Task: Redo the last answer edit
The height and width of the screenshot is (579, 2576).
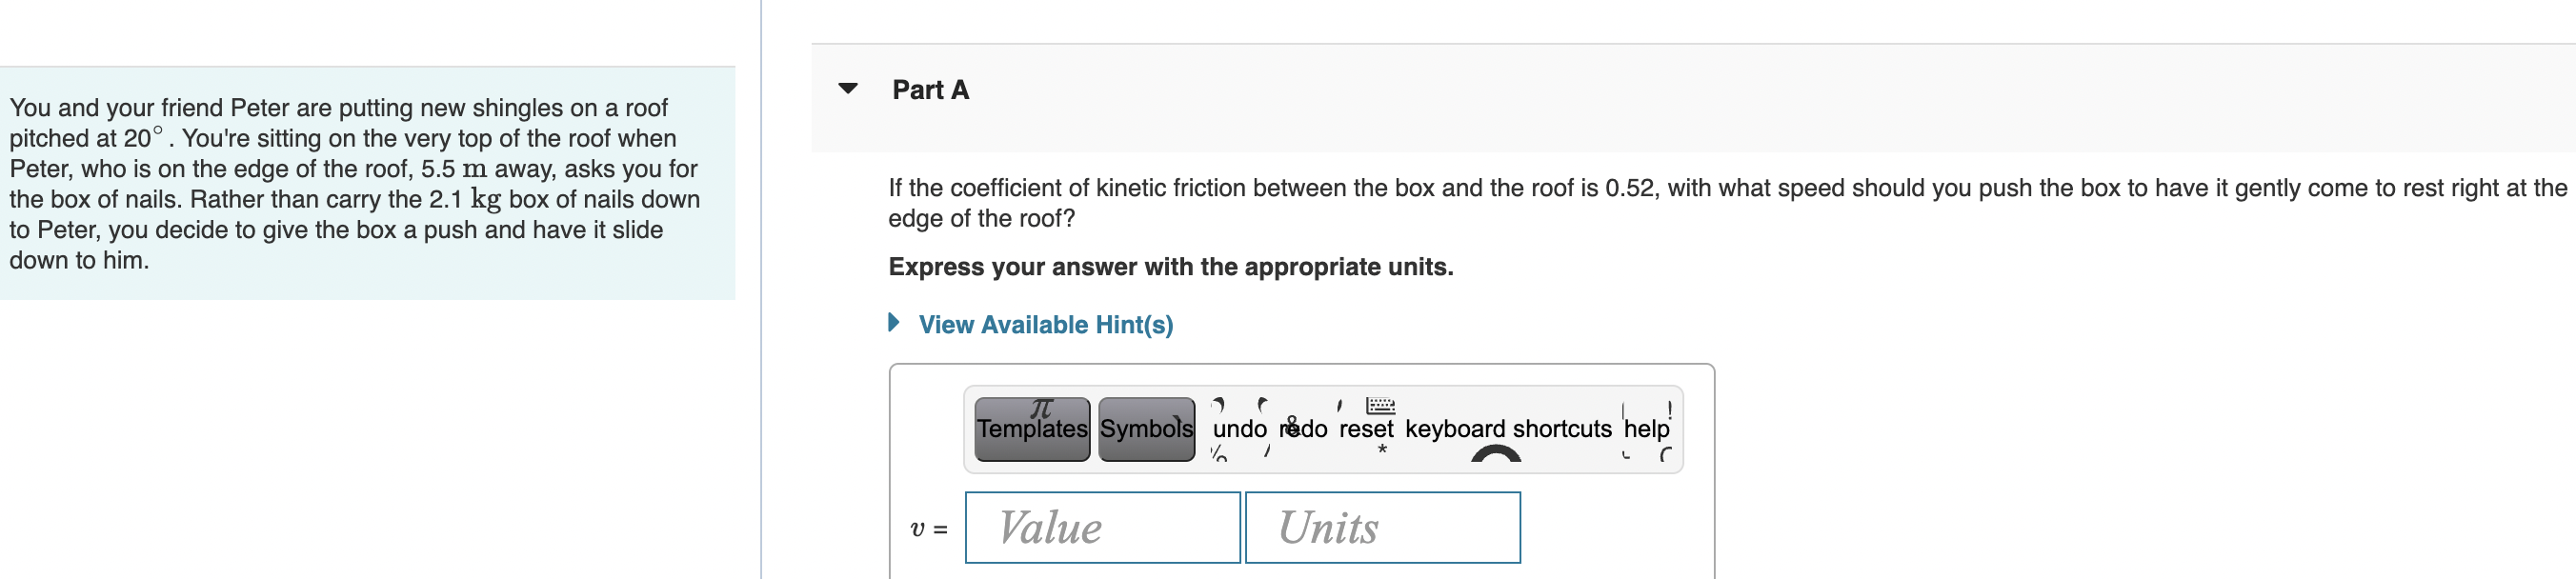Action: pos(1303,429)
